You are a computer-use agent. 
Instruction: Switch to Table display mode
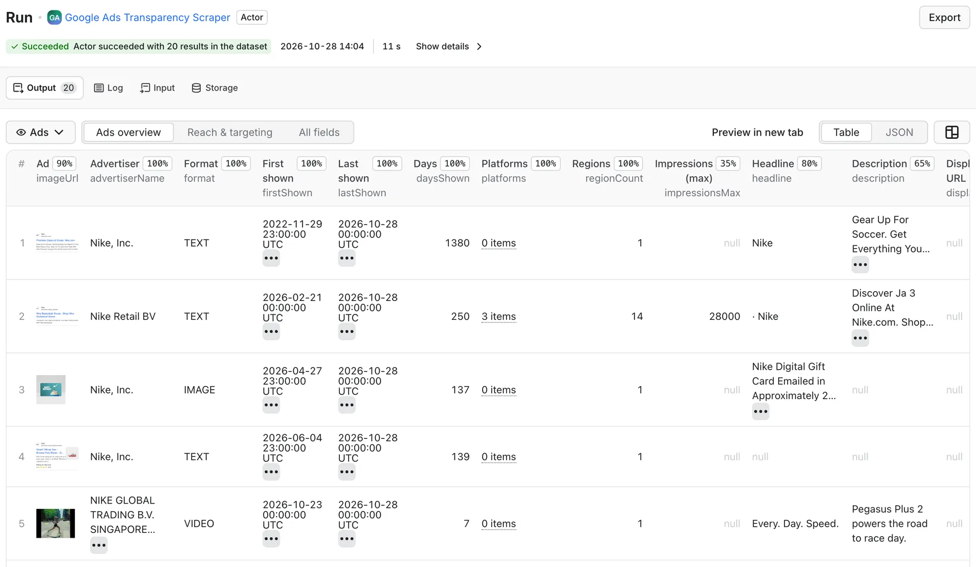click(x=846, y=132)
